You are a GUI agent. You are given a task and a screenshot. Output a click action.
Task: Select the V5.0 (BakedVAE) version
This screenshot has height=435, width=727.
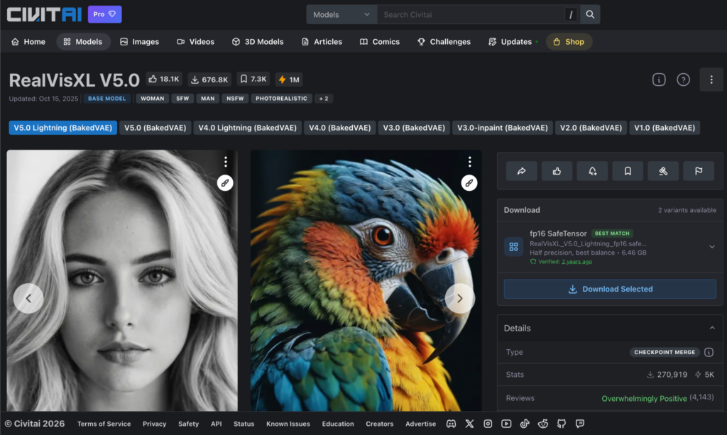point(155,128)
